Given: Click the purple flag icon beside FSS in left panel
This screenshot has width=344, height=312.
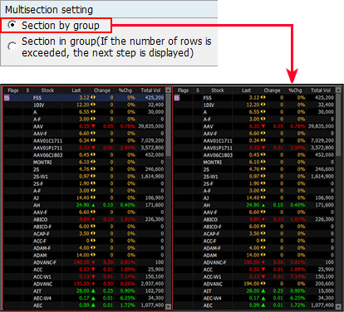Looking at the screenshot, I should tap(7, 98).
